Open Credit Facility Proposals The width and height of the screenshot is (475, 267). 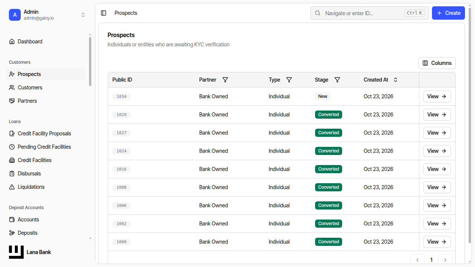(x=46, y=133)
